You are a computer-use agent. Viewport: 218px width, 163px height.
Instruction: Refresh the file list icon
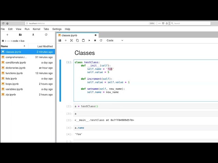pos(46,35)
